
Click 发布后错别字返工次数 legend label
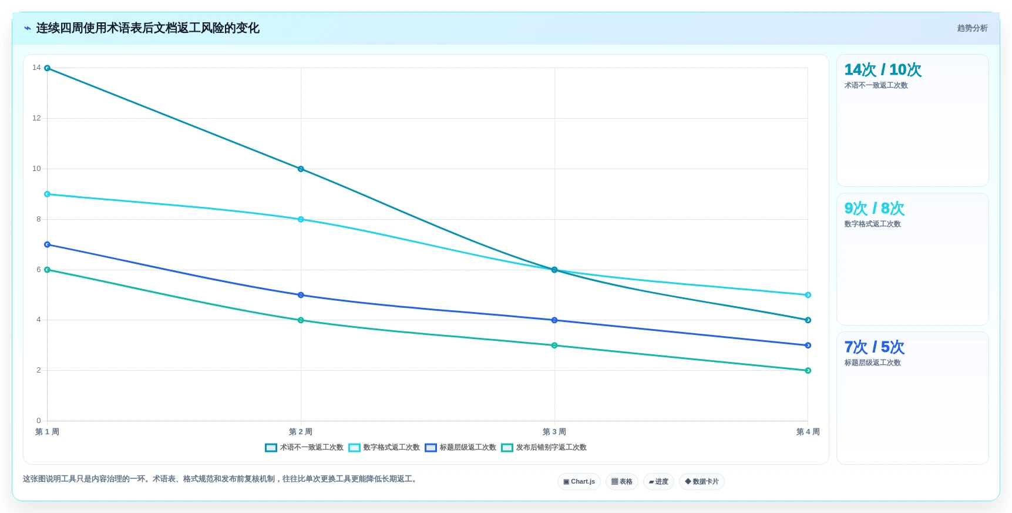point(551,448)
